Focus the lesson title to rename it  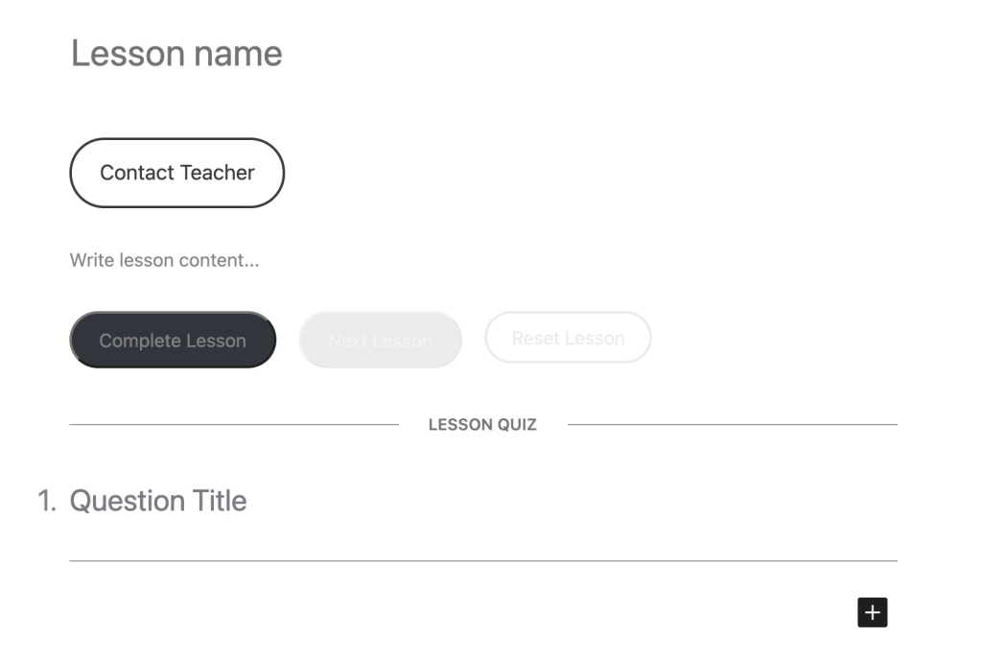[176, 53]
